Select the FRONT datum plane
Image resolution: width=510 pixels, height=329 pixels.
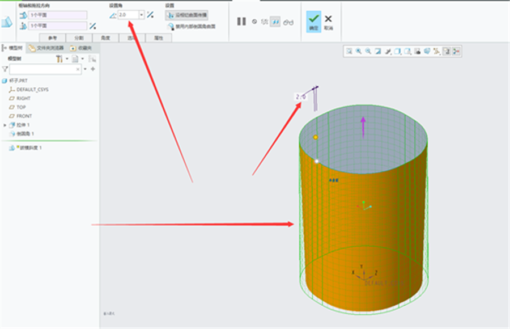coord(20,116)
